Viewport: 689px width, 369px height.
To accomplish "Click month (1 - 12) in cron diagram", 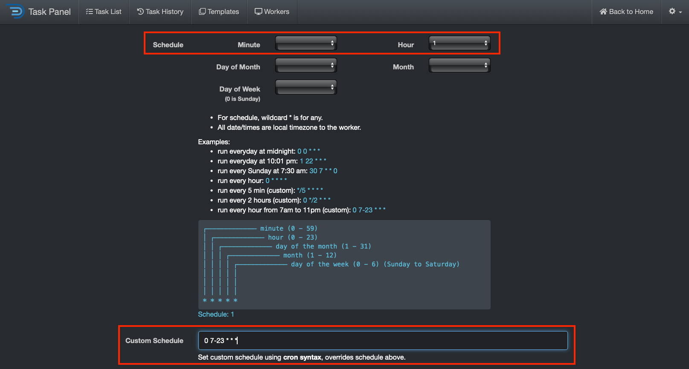I will [x=310, y=255].
